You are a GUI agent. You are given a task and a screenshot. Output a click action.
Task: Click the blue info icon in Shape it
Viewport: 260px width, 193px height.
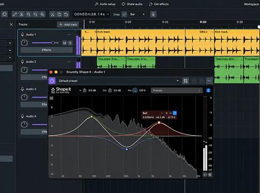point(208,91)
